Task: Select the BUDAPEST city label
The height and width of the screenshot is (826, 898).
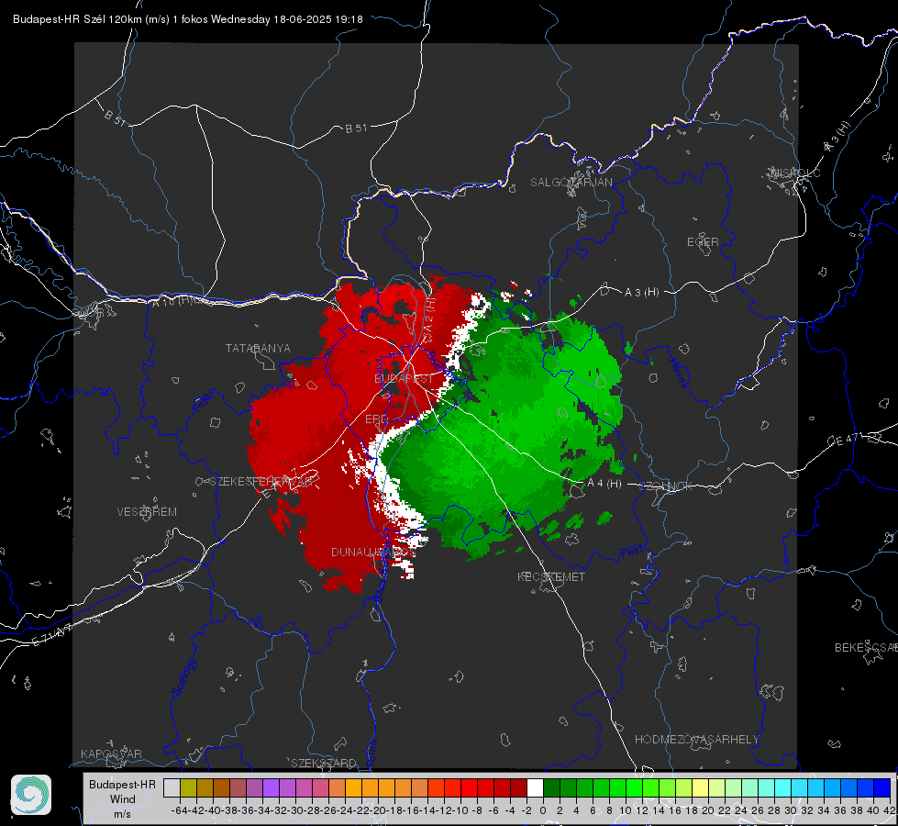Action: 404,379
